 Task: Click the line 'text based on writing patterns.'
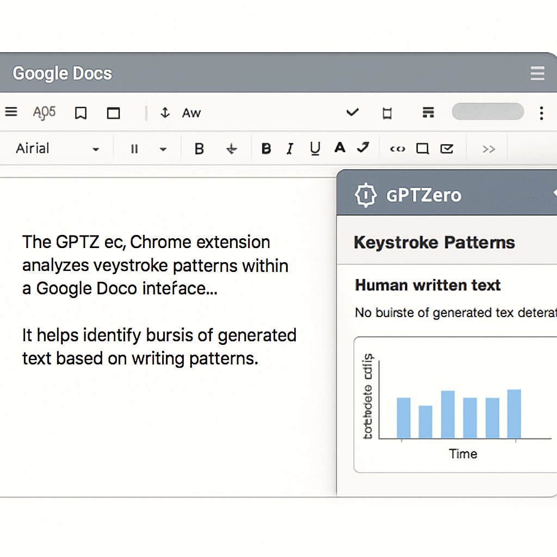140,358
